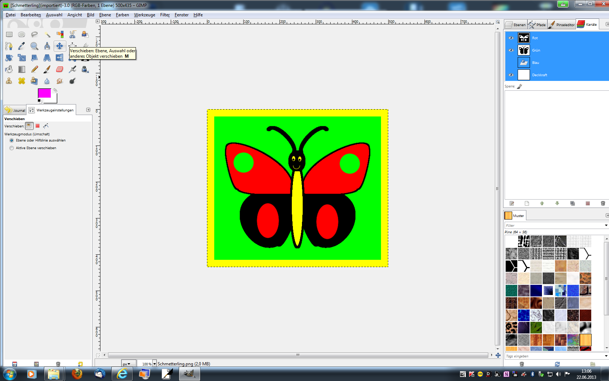Activate the Paths tool

click(9, 46)
